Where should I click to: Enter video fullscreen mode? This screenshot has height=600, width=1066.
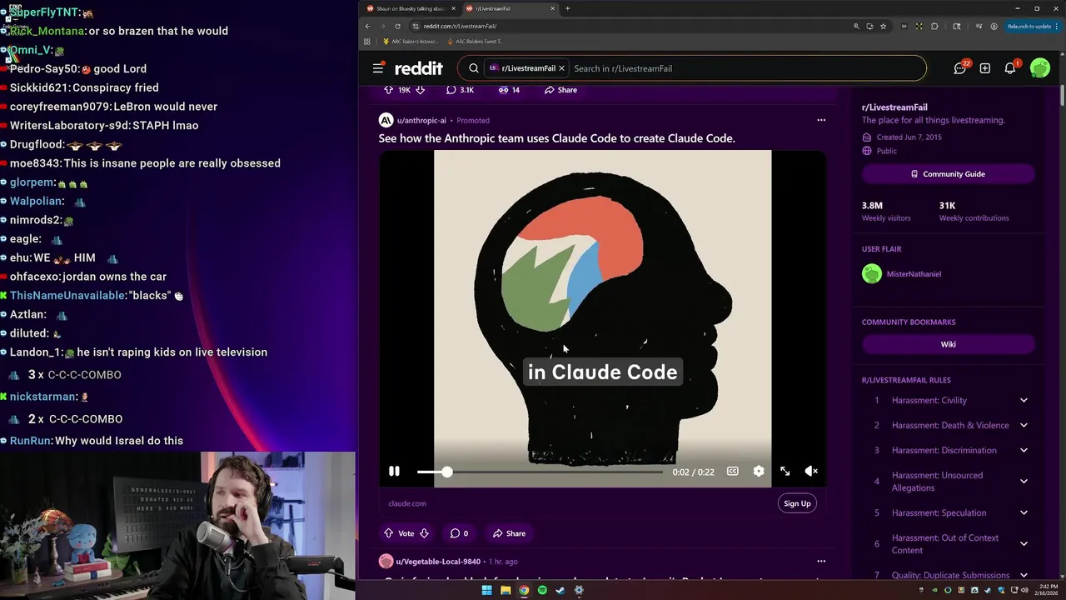(x=785, y=472)
